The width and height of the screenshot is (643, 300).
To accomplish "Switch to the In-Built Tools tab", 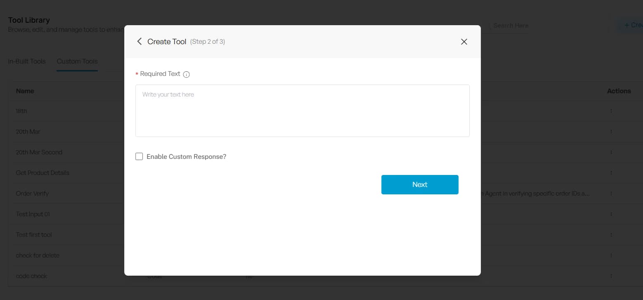I will (x=26, y=61).
